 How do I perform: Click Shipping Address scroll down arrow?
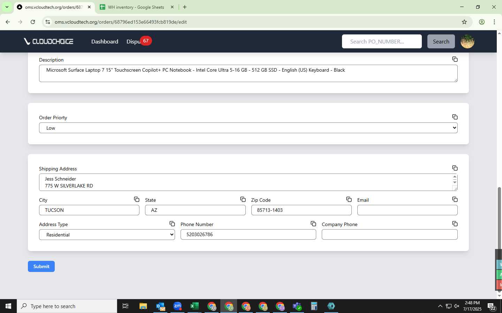[x=455, y=182]
